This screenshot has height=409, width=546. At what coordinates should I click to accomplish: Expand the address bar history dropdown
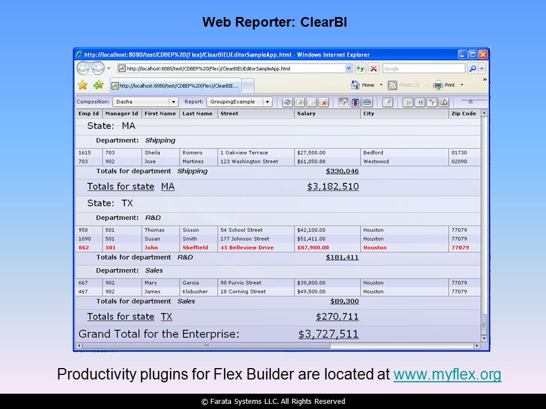point(349,69)
